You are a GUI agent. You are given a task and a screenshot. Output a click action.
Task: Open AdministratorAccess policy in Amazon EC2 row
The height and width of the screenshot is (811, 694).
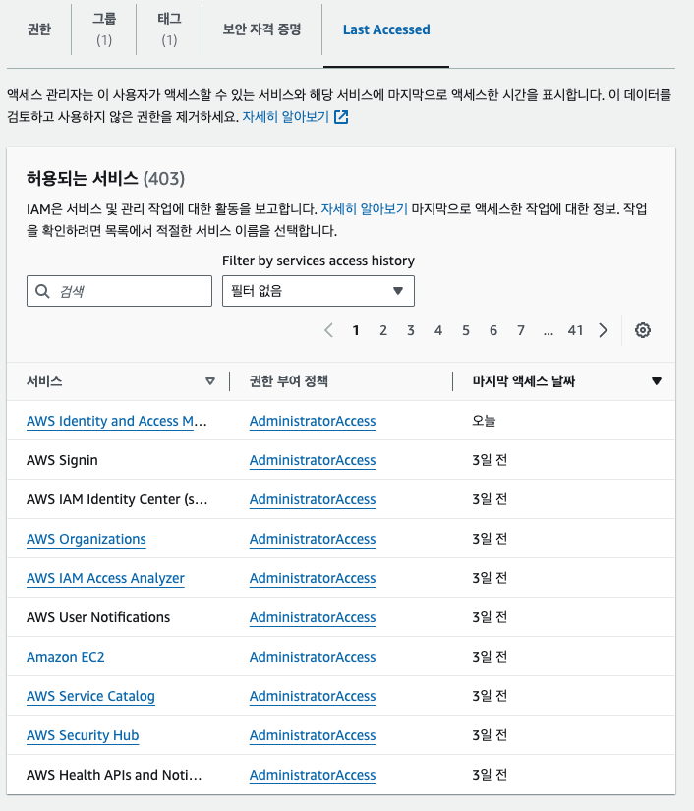pos(313,657)
